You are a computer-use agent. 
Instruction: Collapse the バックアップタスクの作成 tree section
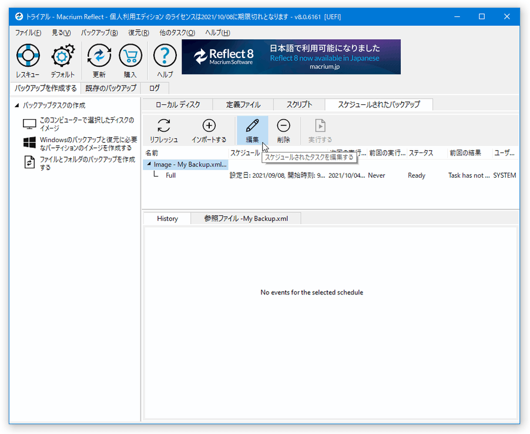(x=16, y=106)
